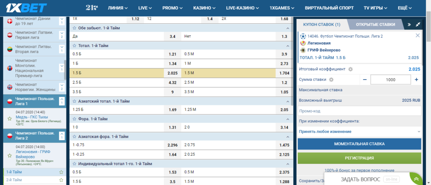Open settings gear next to Сумма ставки

click(331, 80)
